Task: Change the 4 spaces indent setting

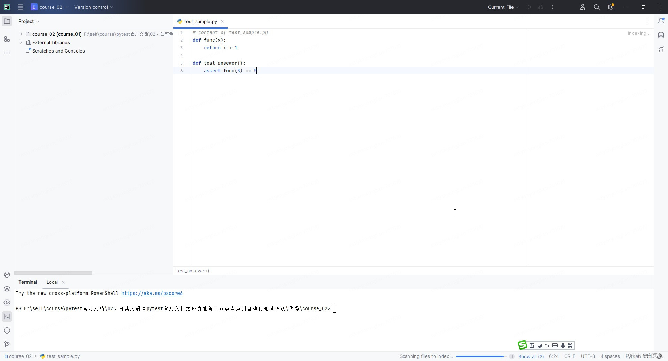Action: point(610,356)
